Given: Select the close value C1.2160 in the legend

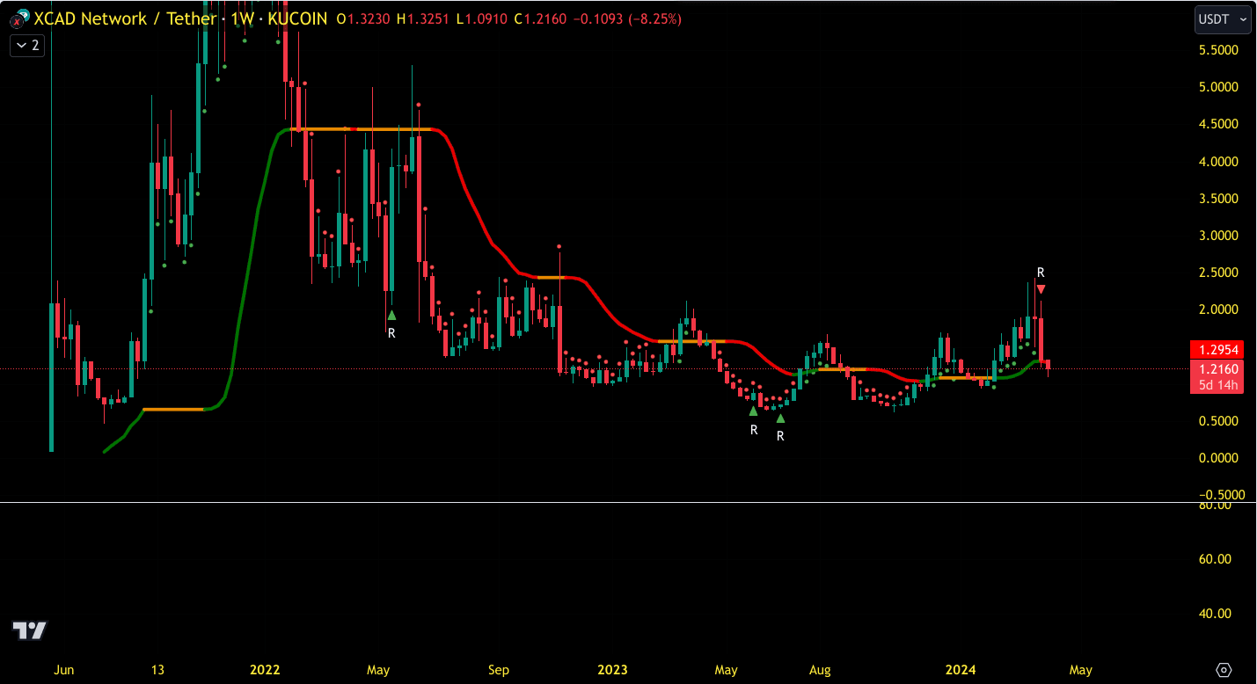Looking at the screenshot, I should [x=539, y=18].
